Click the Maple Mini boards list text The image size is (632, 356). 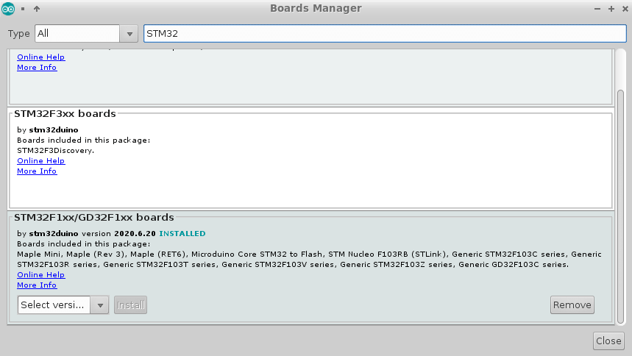click(x=309, y=259)
